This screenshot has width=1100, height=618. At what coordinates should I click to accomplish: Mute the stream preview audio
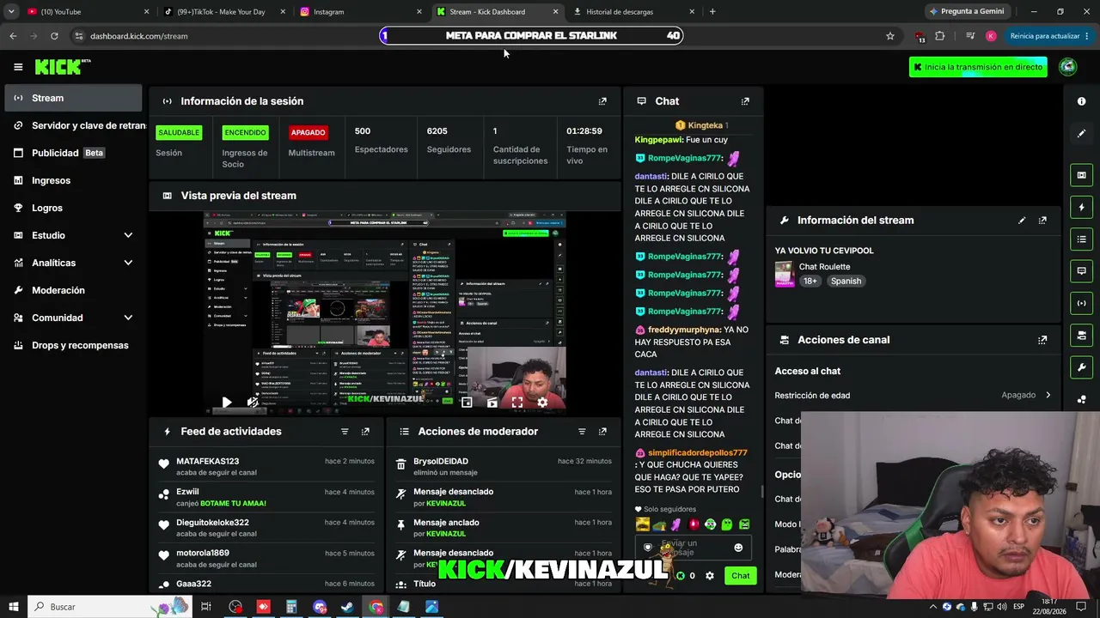coord(252,402)
